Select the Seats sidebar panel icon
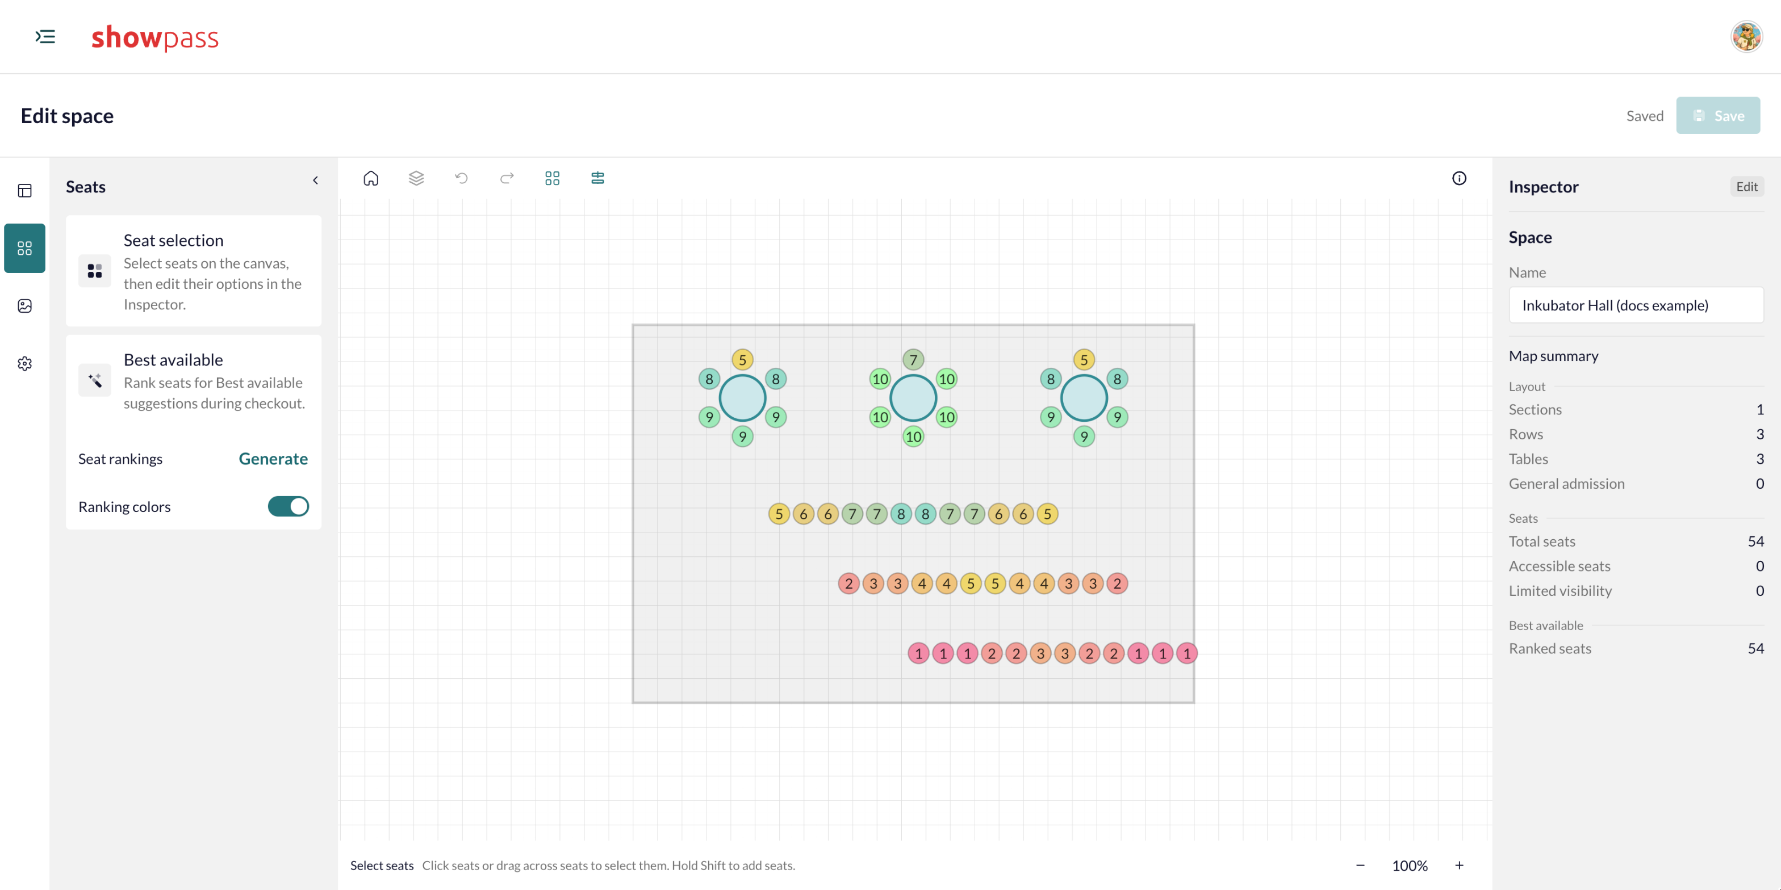This screenshot has height=890, width=1781. (x=25, y=248)
